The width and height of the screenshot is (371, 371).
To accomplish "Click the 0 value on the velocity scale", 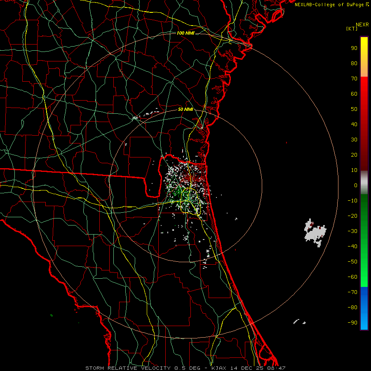I will point(356,185).
